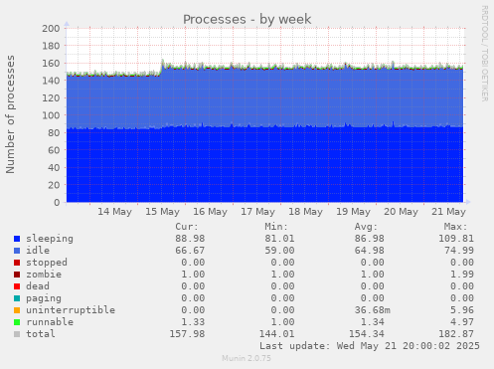Click the runnable current value 1.33
Image resolution: width=494 pixels, height=369 pixels.
[193, 322]
